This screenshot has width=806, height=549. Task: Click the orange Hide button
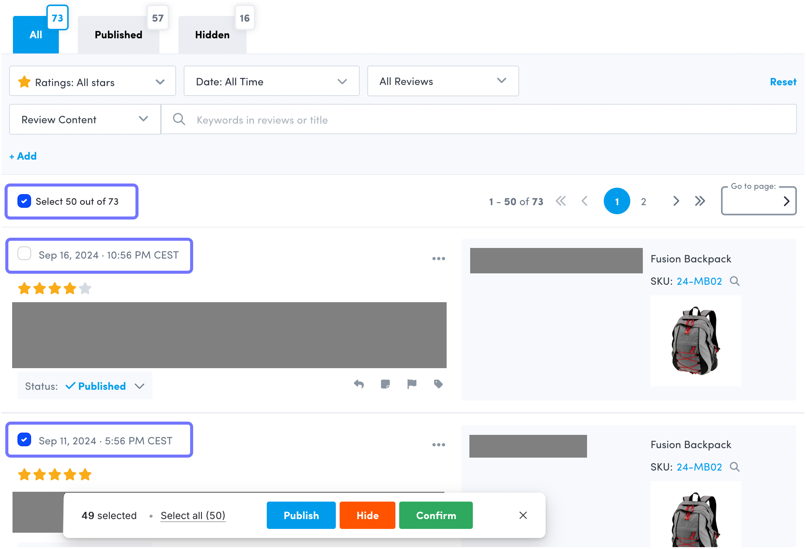click(x=367, y=515)
